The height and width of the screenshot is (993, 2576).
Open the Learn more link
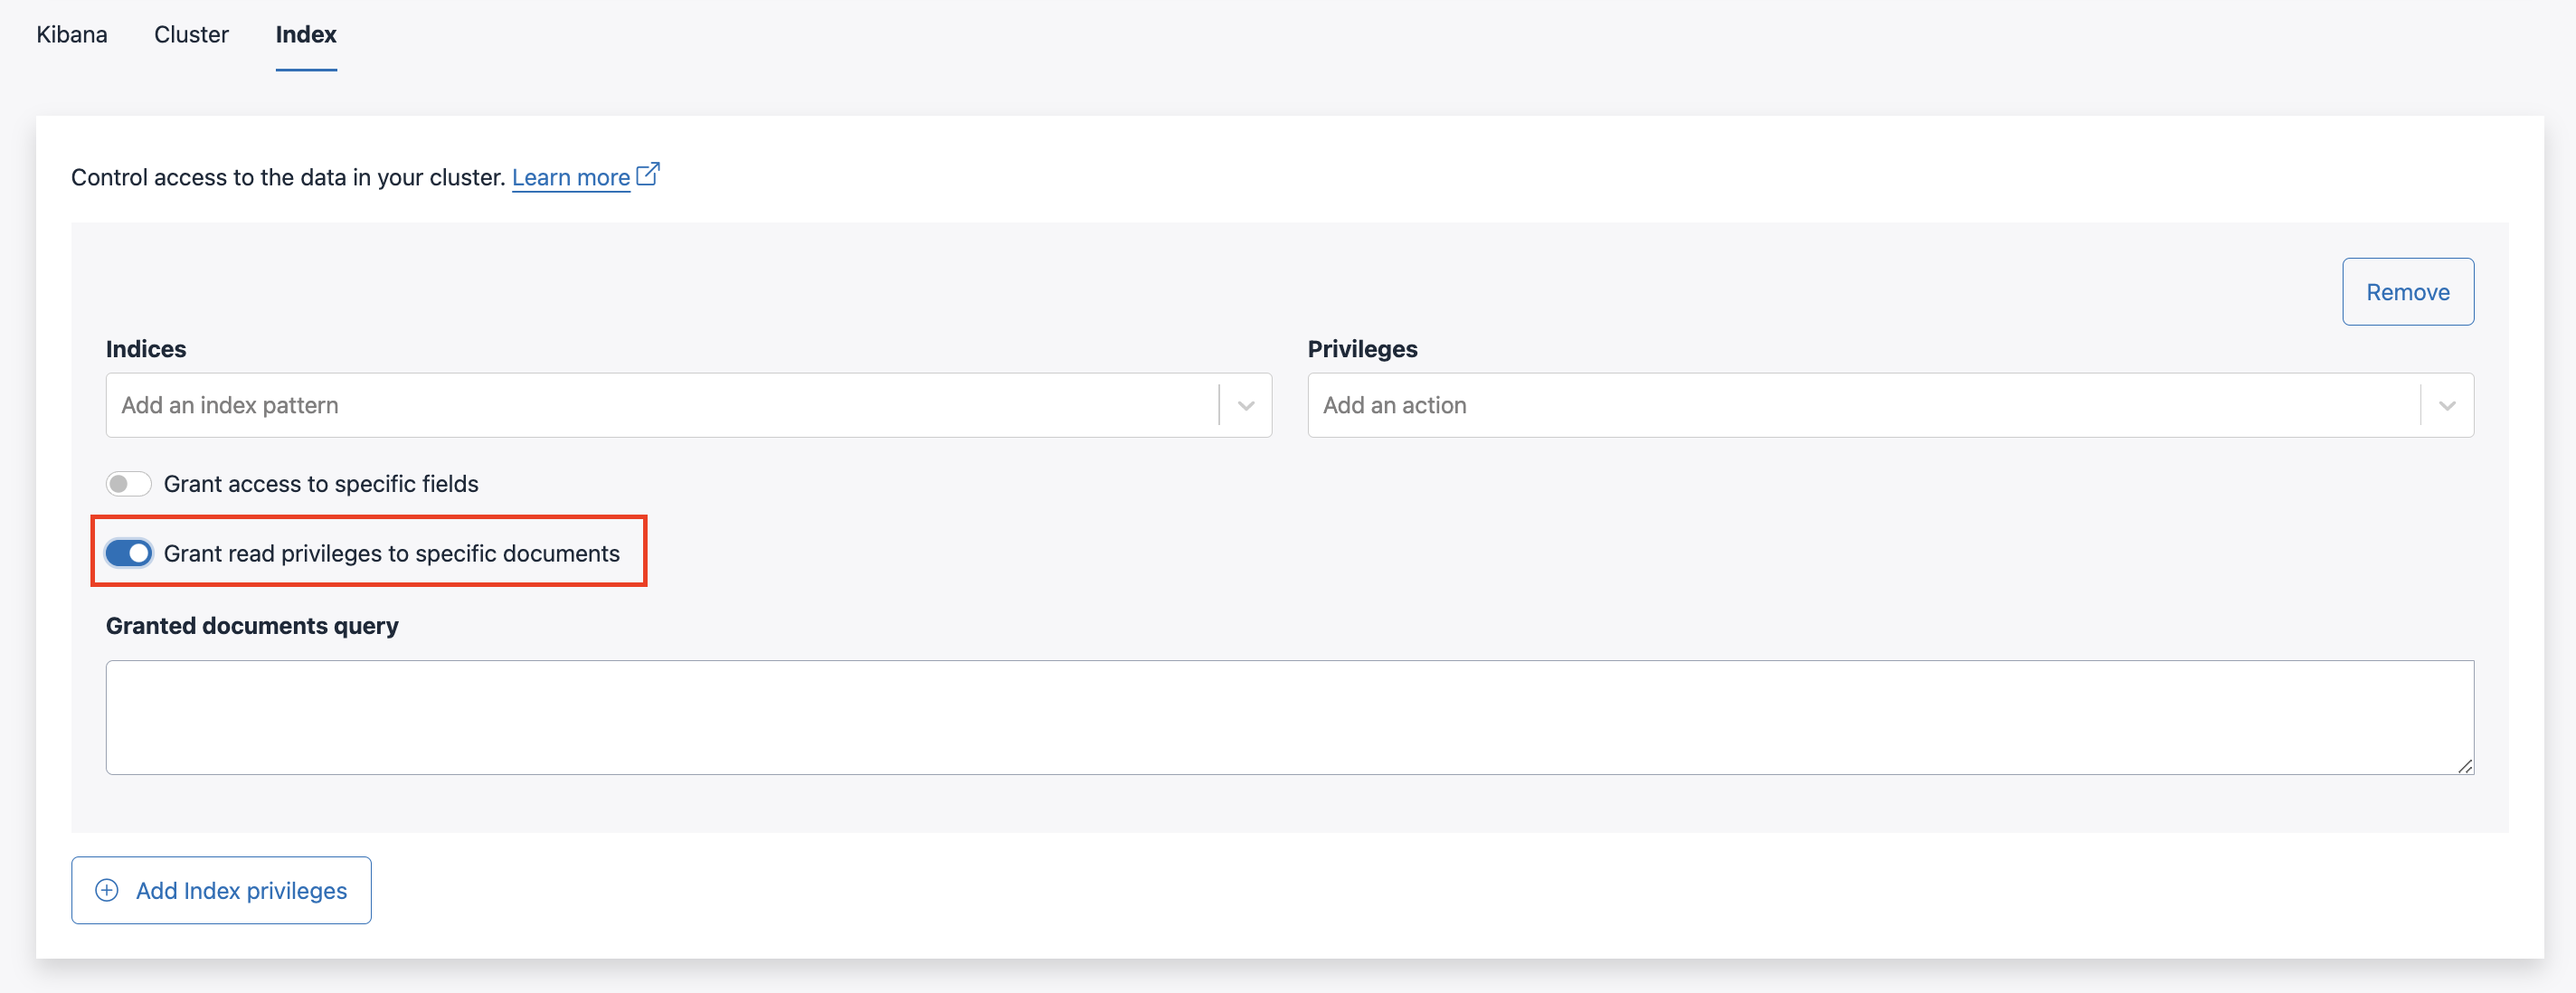(x=571, y=177)
